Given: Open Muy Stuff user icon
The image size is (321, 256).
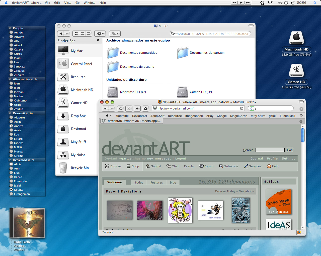Looking at the screenshot, I should (x=63, y=142).
